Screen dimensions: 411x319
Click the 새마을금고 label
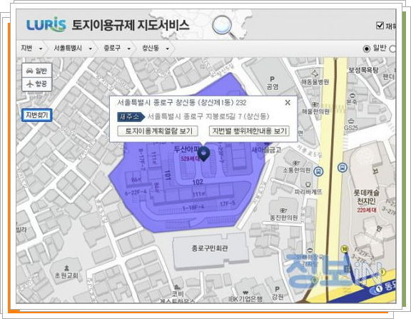(266, 150)
